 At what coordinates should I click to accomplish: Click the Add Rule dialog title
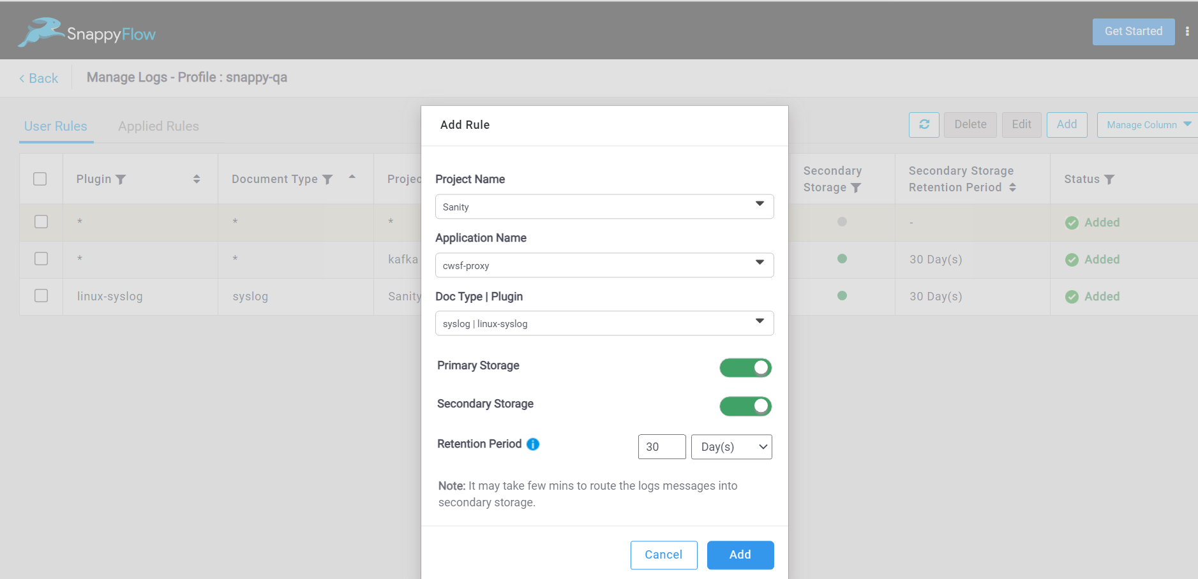click(465, 125)
